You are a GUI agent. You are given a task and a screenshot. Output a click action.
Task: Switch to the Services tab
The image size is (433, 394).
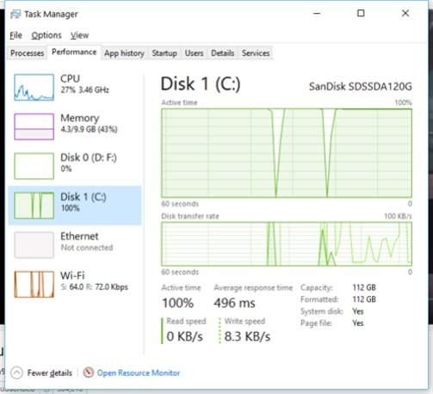(x=256, y=53)
